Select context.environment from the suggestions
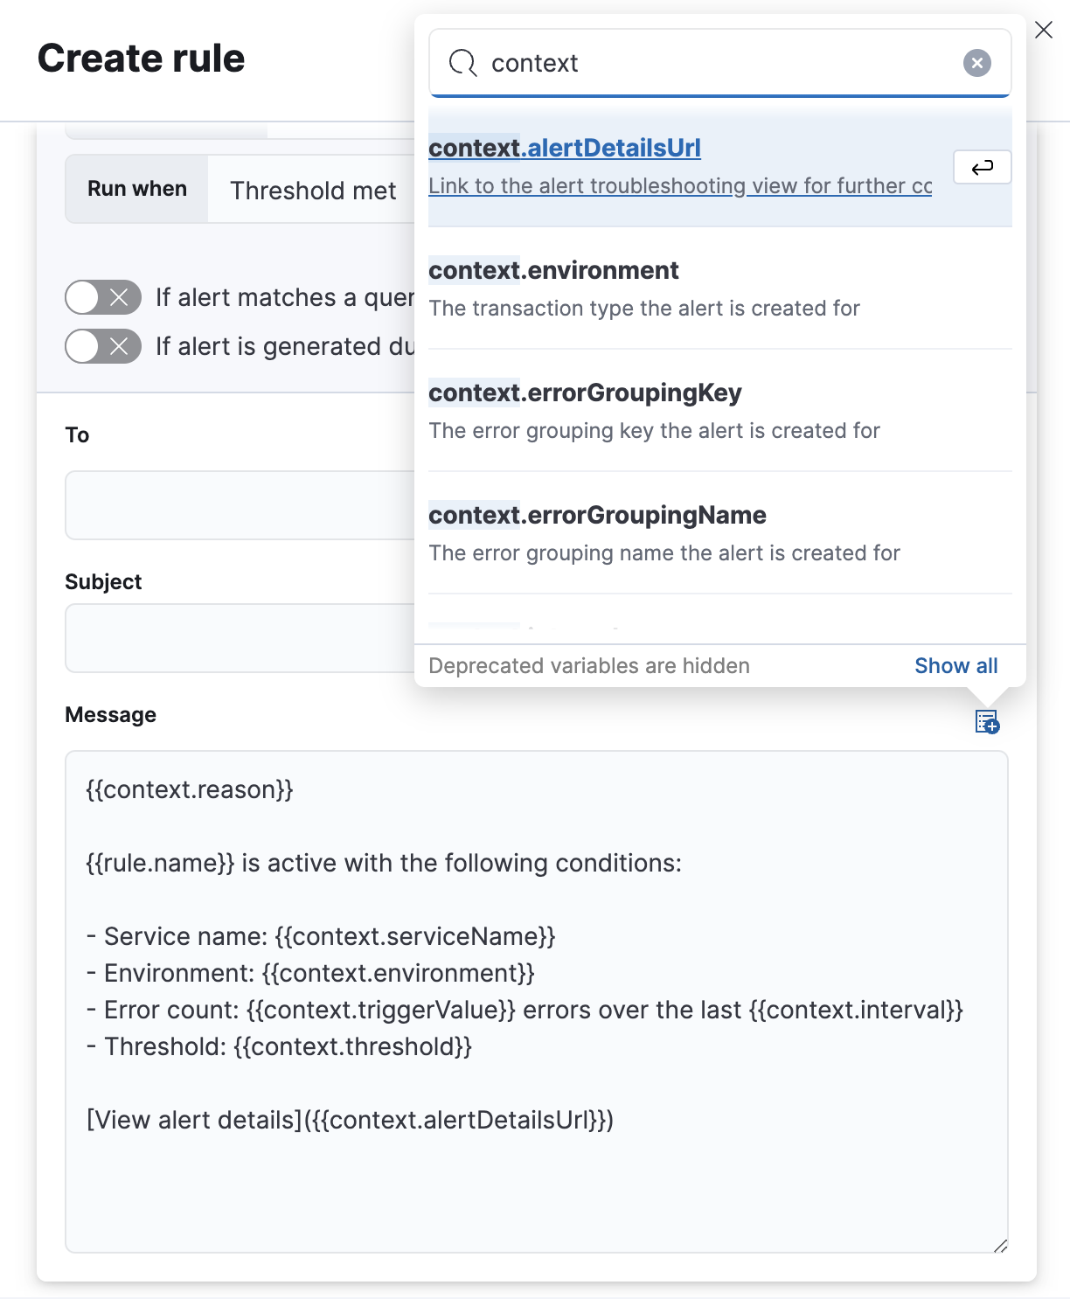Screen dimensions: 1070x1299 click(553, 270)
